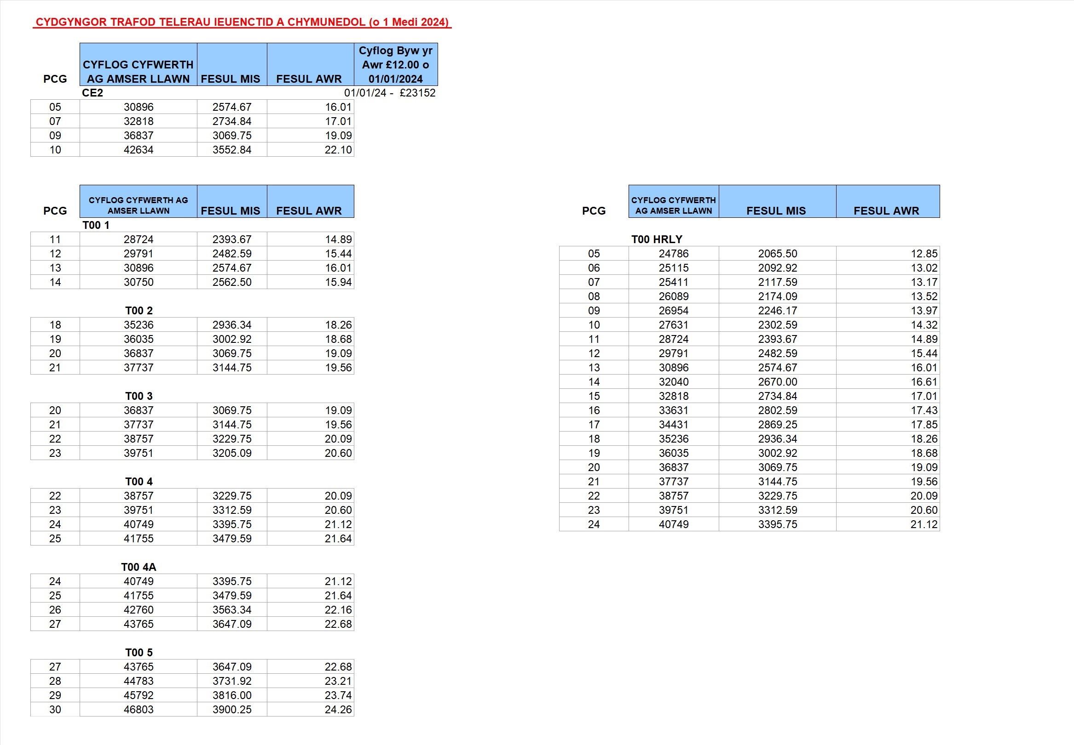Image resolution: width=1074 pixels, height=745 pixels.
Task: Select salary 30750 in T00 1
Action: pos(139,282)
